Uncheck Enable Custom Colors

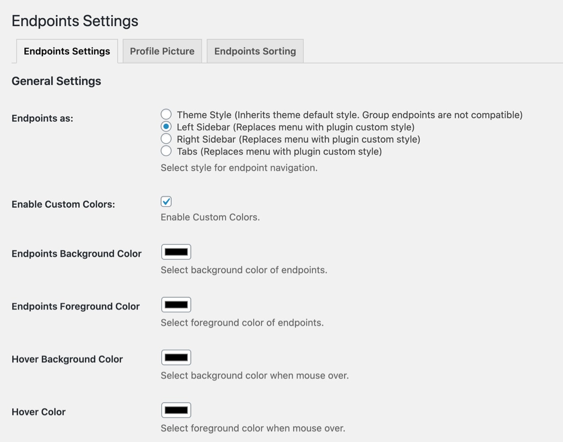pos(166,202)
